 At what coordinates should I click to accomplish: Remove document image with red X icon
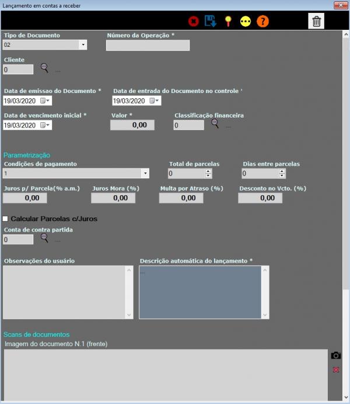click(x=335, y=370)
